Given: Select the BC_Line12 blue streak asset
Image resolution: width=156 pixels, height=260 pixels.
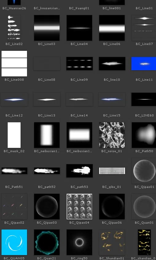Looking at the screenshot, I should tap(14, 99).
